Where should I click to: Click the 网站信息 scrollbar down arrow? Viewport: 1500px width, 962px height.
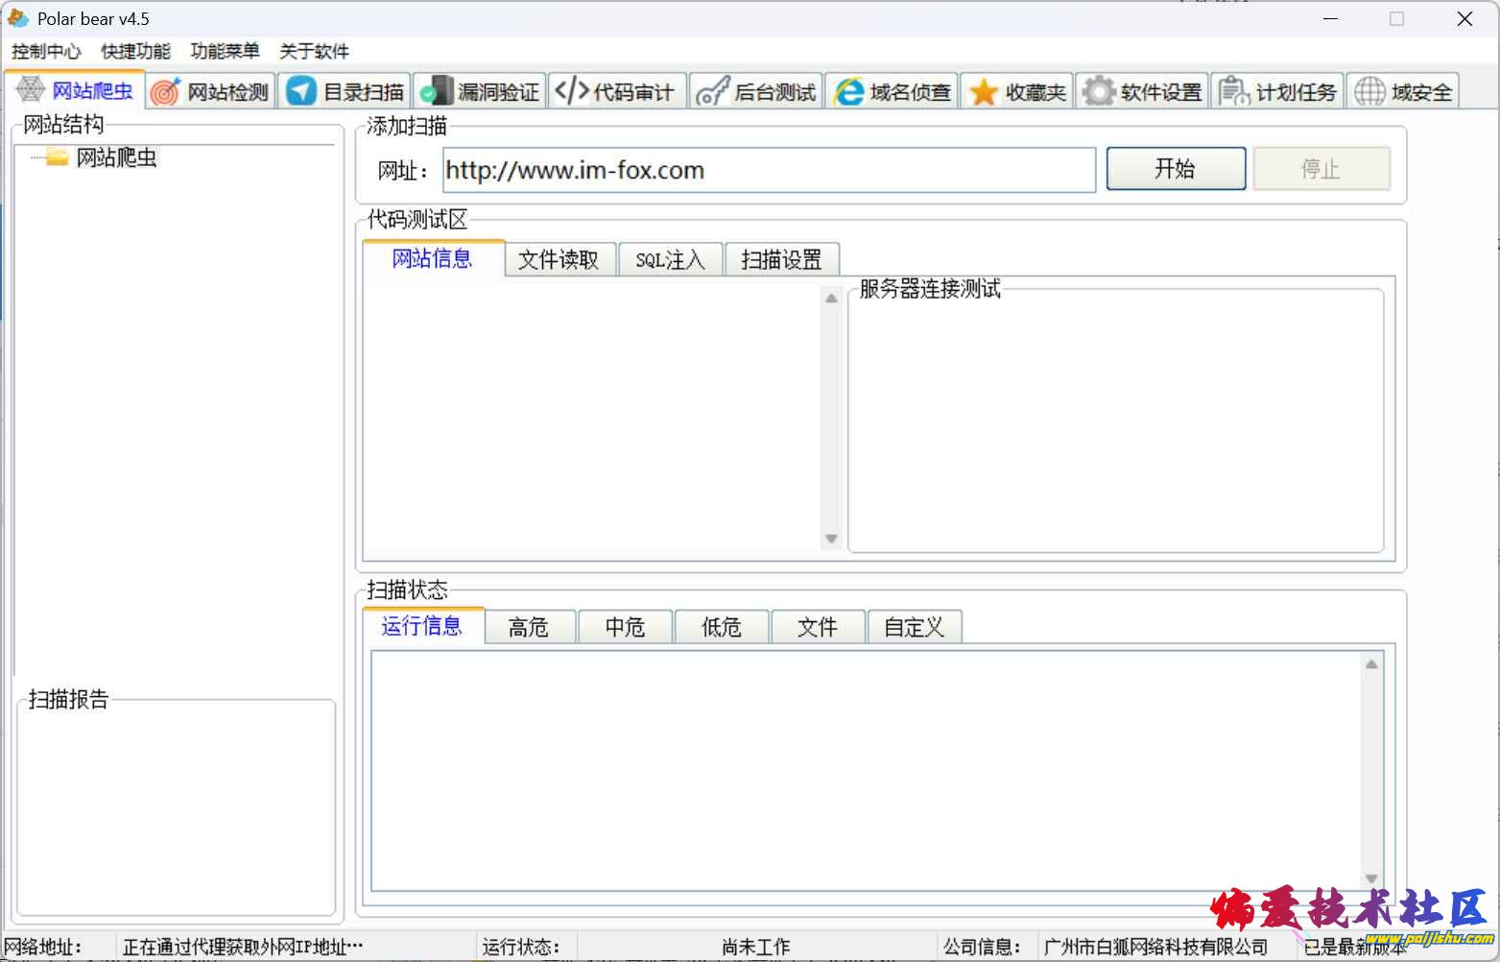(831, 539)
